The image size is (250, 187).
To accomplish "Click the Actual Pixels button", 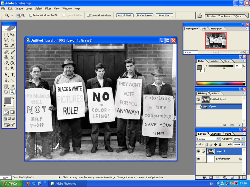I will (x=125, y=15).
